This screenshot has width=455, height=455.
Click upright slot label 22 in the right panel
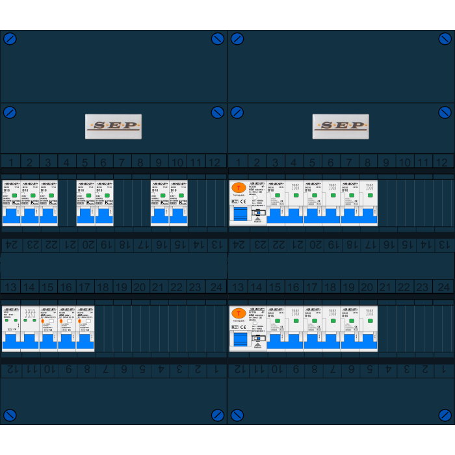pyautogui.click(x=404, y=287)
